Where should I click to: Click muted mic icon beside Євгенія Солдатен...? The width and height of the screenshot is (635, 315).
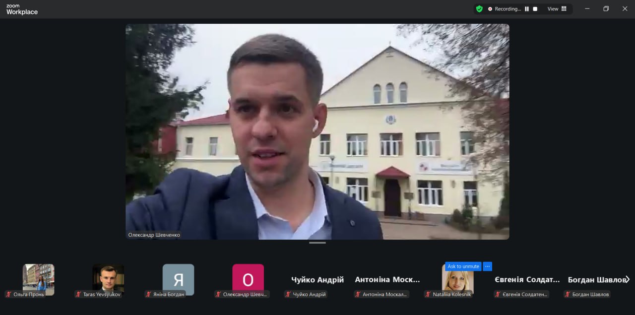497,294
